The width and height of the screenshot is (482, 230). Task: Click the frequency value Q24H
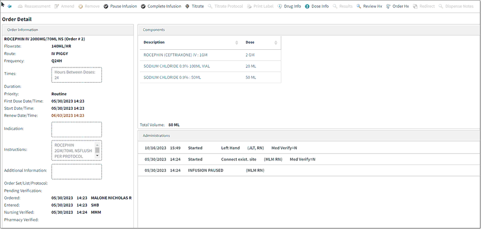coord(56,61)
